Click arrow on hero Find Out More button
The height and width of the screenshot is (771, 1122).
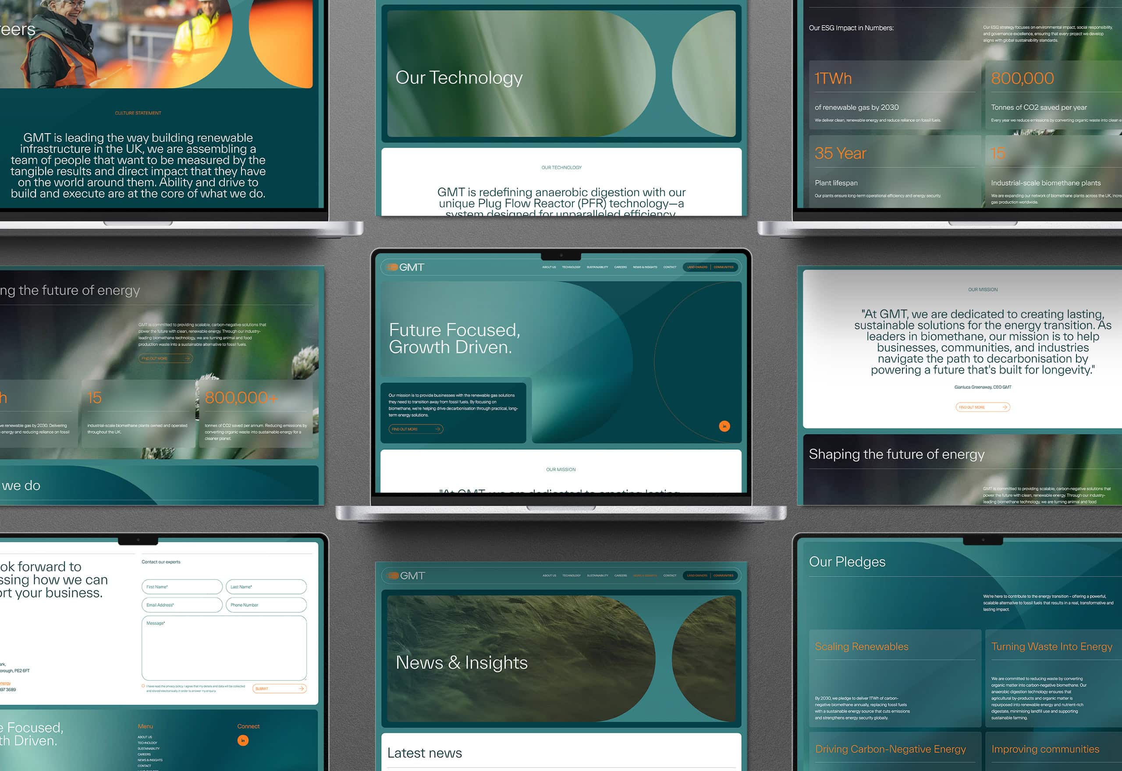tap(437, 429)
